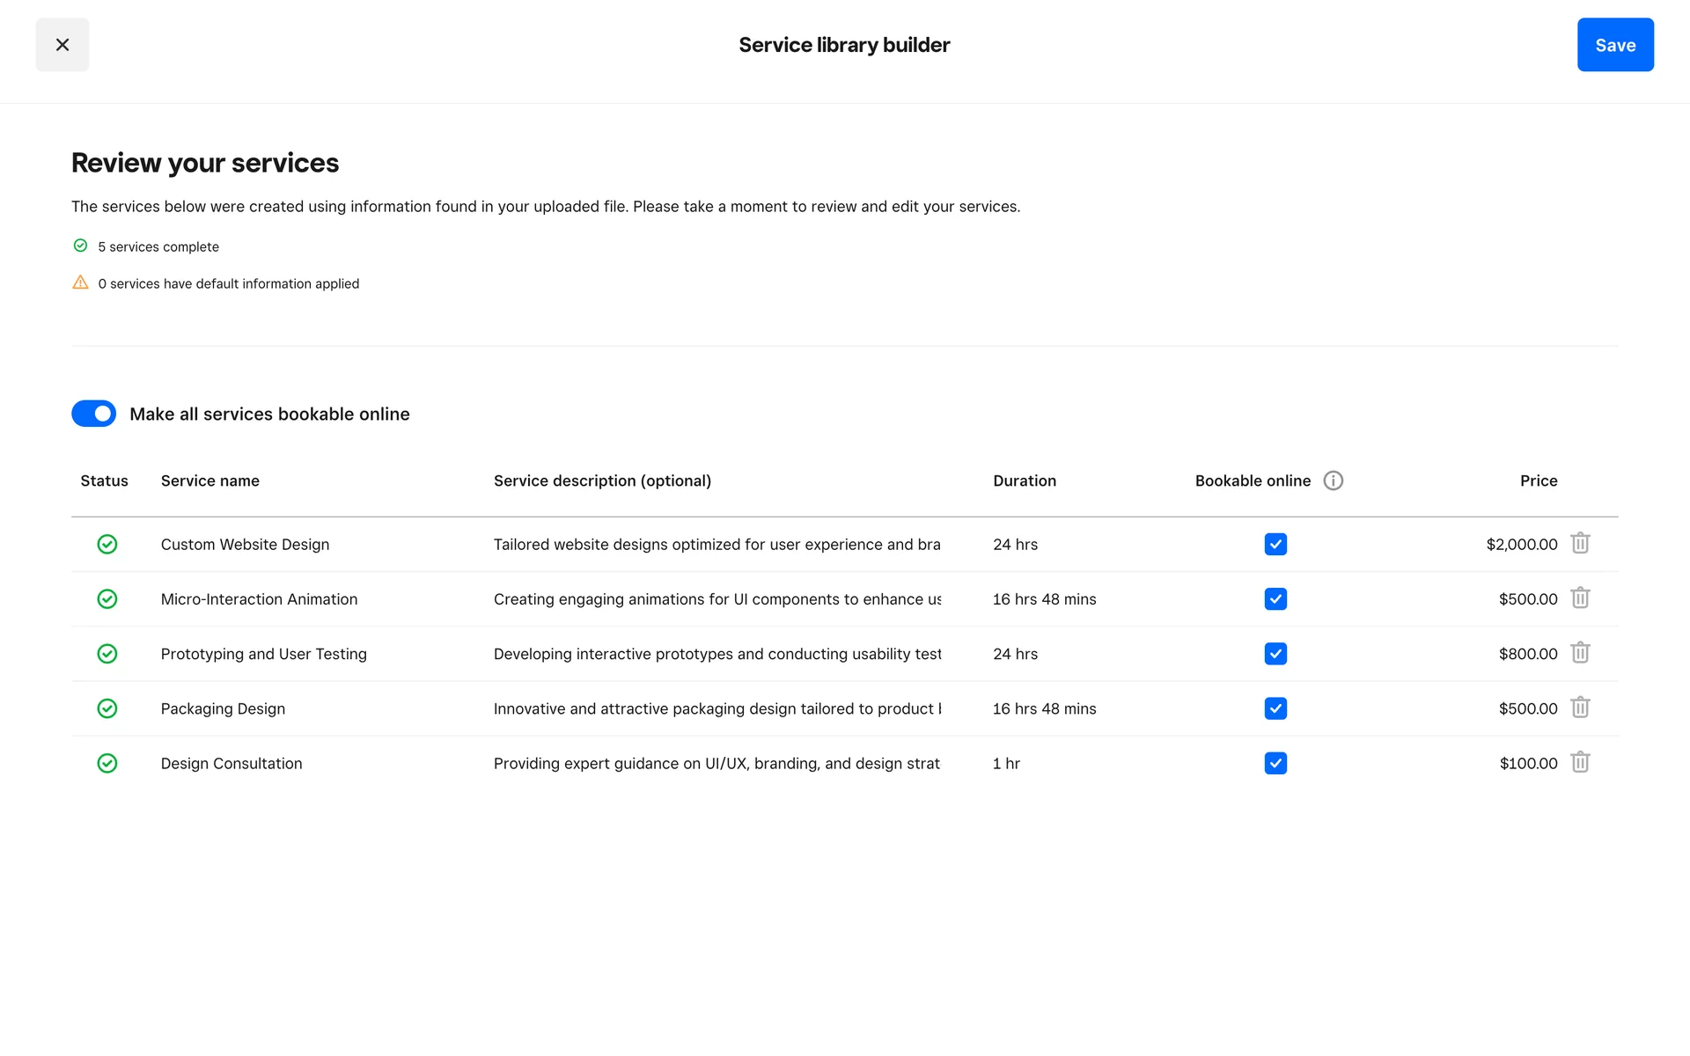Edit the $2,000.00 price field

coord(1521,545)
